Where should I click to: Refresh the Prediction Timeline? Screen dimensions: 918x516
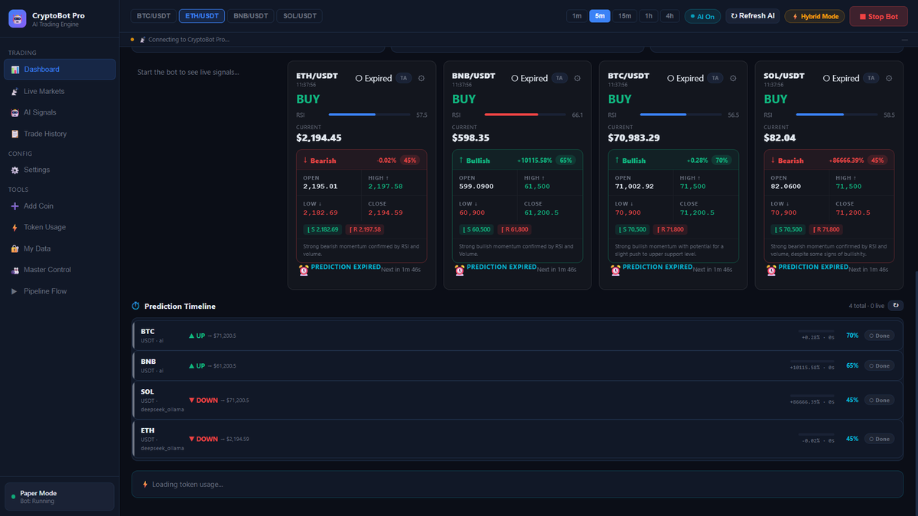tap(896, 306)
